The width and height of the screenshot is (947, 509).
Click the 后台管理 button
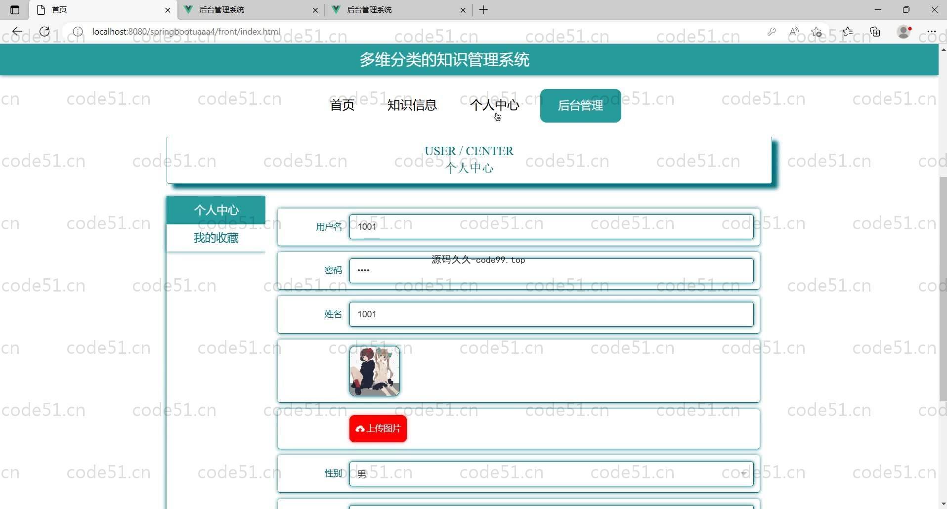pyautogui.click(x=580, y=106)
